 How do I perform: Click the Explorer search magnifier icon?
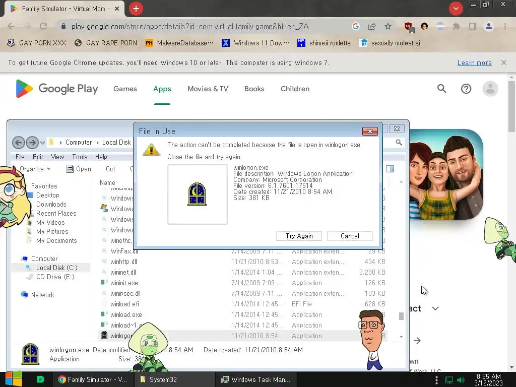point(399,142)
